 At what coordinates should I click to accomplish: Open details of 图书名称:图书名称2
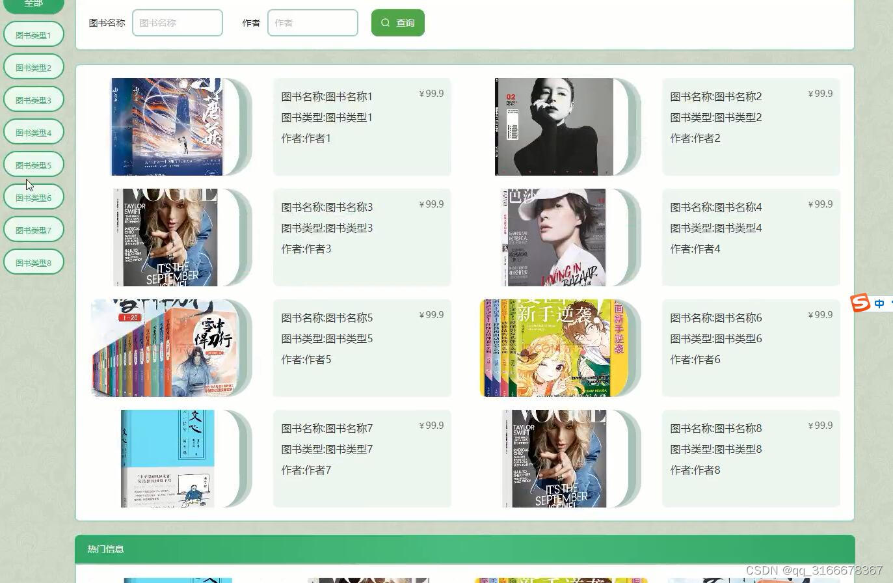715,96
